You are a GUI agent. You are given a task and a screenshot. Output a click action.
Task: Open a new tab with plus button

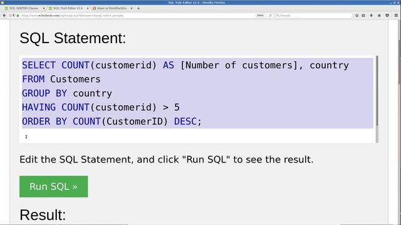138,8
